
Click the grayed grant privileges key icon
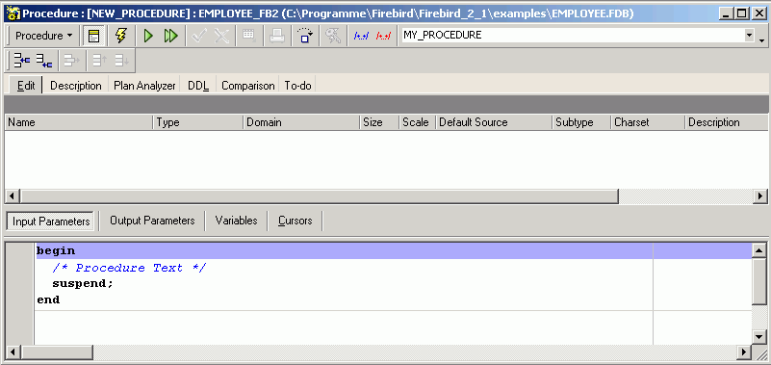tap(333, 36)
